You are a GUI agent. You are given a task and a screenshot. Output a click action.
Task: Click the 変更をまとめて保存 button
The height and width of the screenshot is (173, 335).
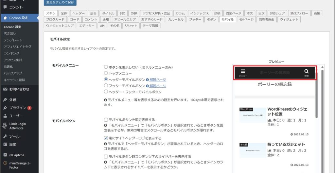pyautogui.click(x=60, y=3)
